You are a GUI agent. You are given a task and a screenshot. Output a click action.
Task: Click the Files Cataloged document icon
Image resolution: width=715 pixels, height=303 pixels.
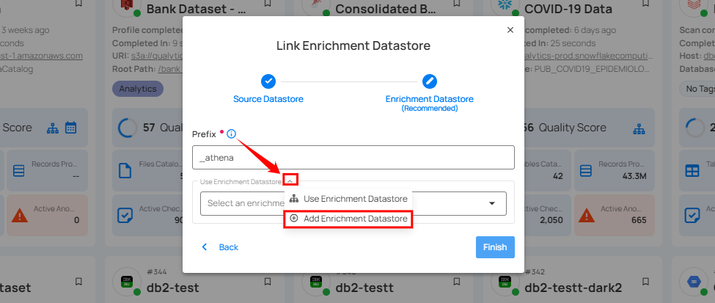[125, 171]
